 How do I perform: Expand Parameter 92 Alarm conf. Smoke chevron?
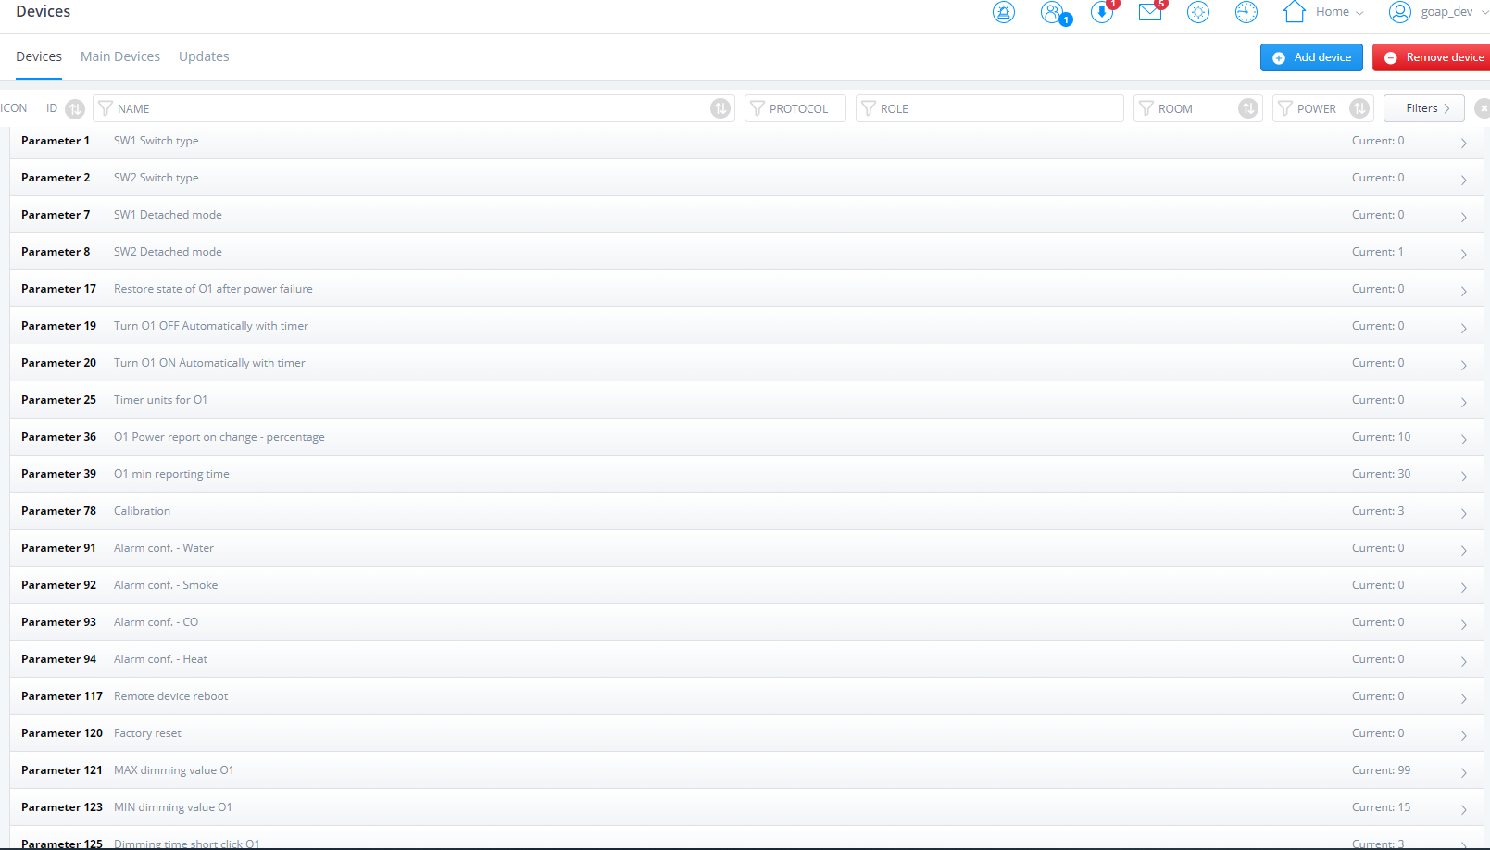pyautogui.click(x=1463, y=587)
